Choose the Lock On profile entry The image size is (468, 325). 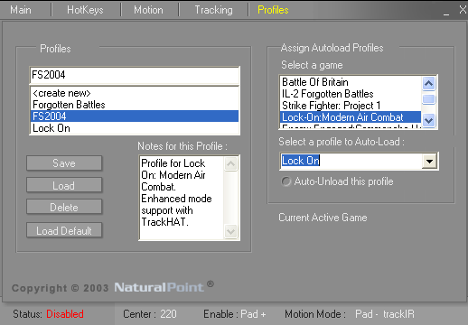click(x=135, y=128)
